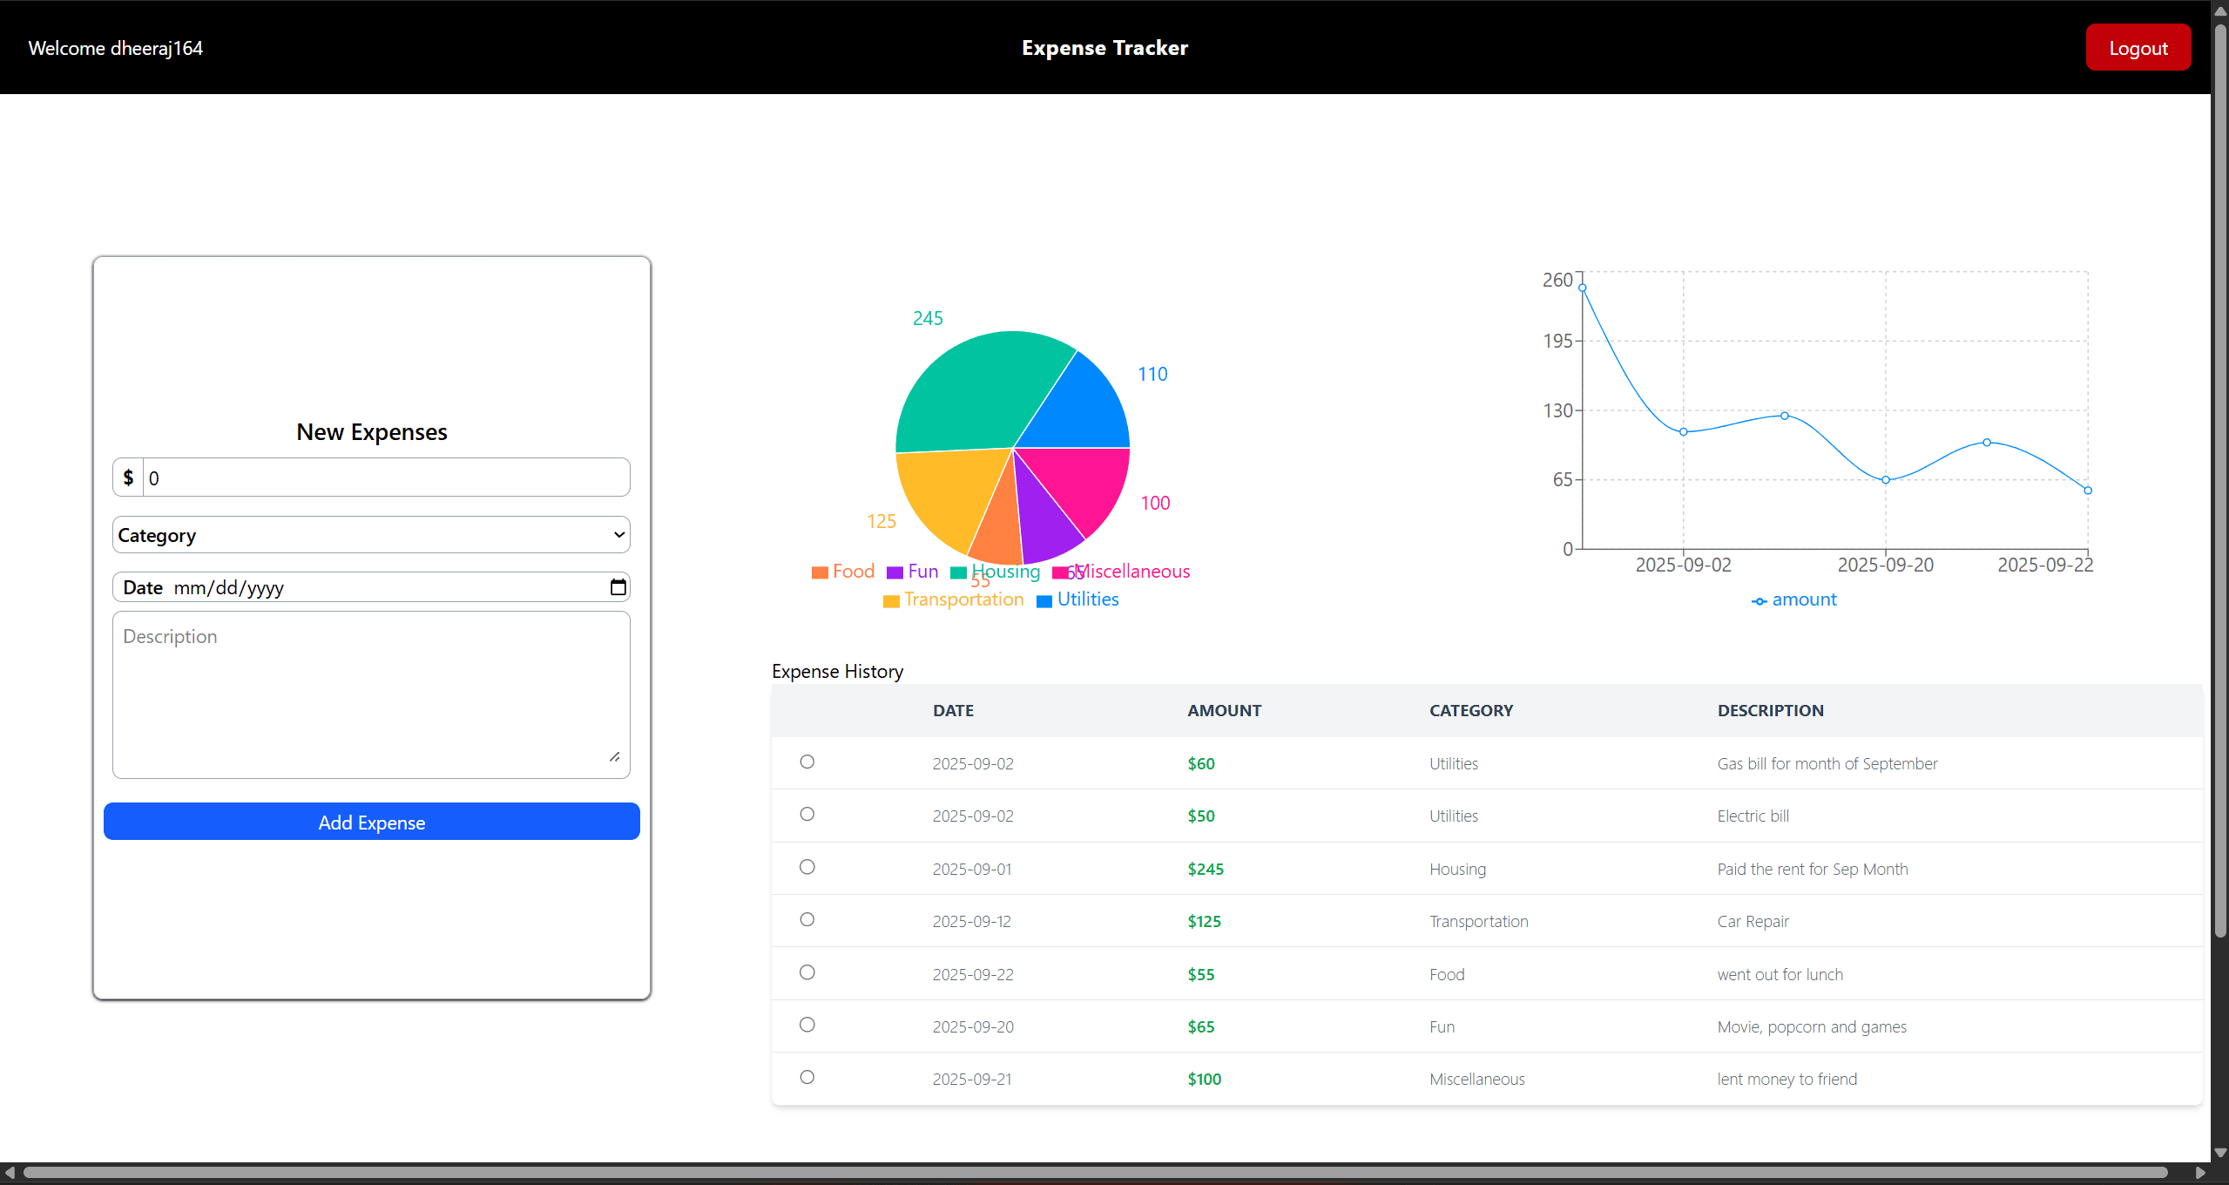This screenshot has height=1185, width=2229.
Task: Toggle the amount legend icon under the line chart
Action: pos(1760,600)
